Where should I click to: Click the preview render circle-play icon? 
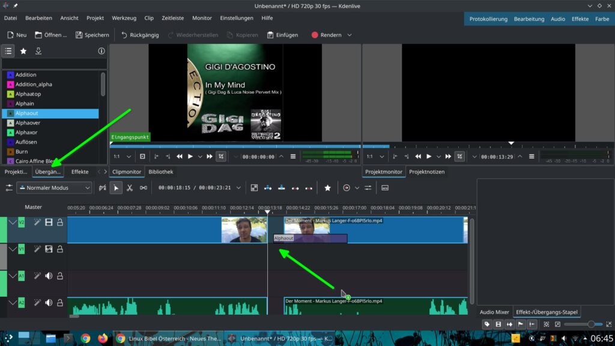(x=347, y=188)
